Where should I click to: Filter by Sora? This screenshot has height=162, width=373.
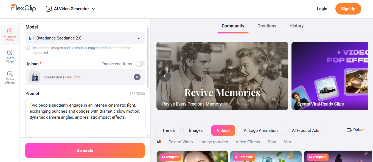[272, 142]
